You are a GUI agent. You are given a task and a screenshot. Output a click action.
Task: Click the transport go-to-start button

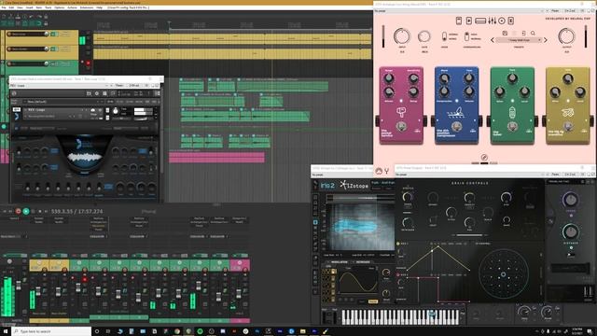(x=5, y=211)
